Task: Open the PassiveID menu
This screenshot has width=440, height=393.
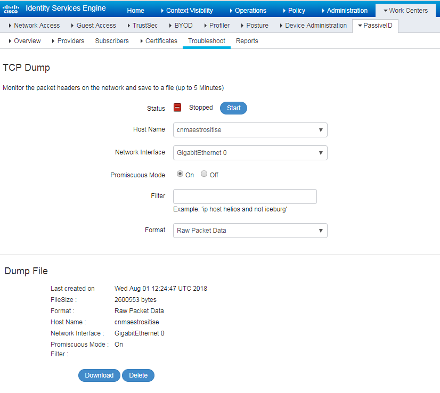Action: tap(375, 26)
